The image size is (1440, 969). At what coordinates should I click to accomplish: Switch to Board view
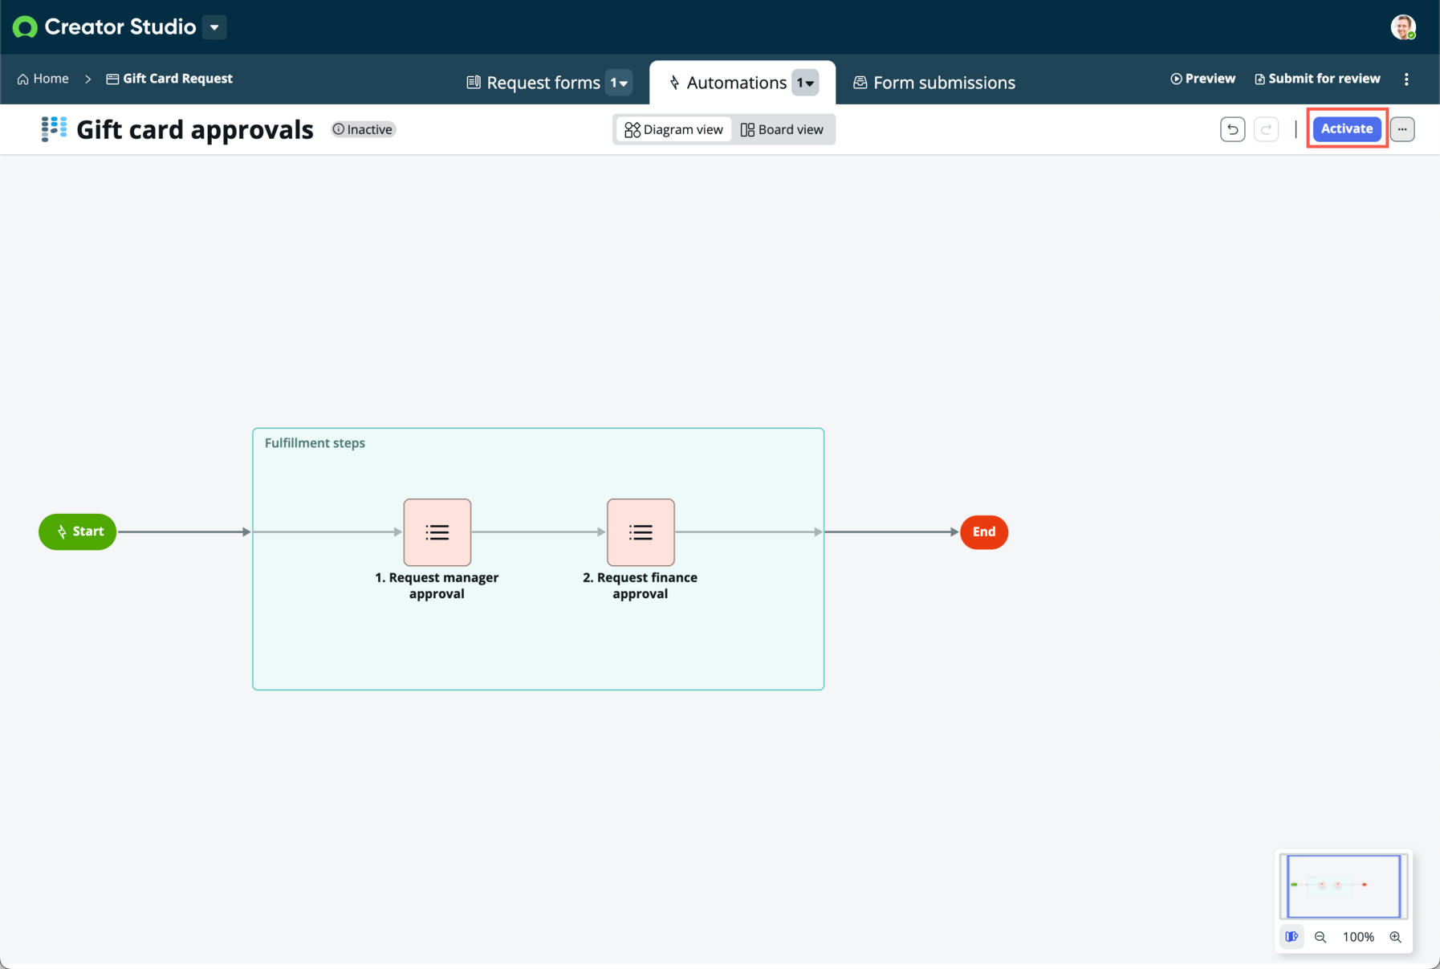pos(782,129)
